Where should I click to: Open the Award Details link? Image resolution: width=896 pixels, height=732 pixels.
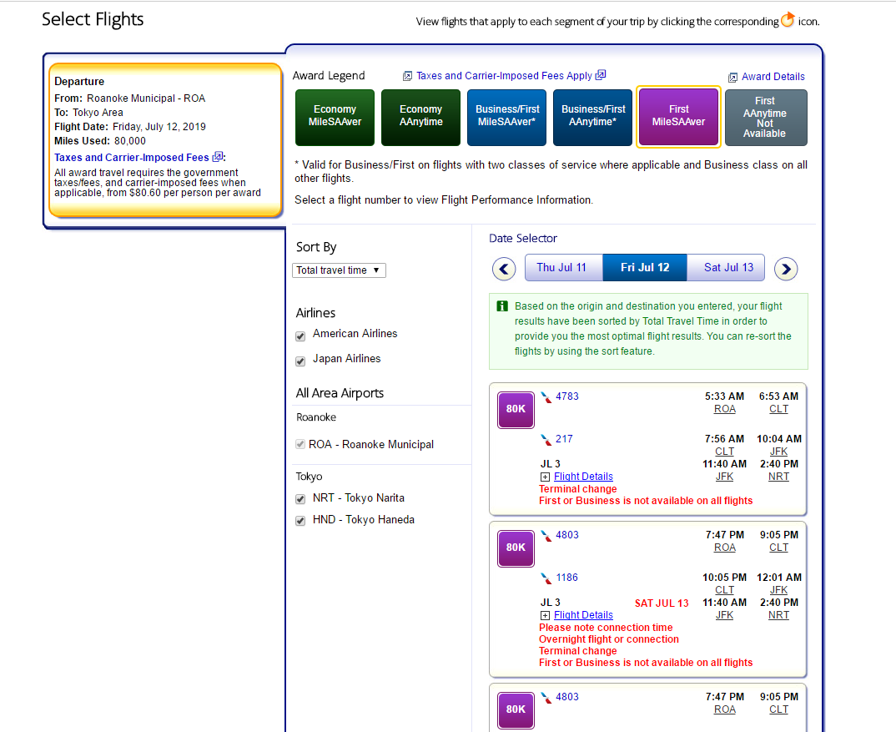(x=773, y=77)
